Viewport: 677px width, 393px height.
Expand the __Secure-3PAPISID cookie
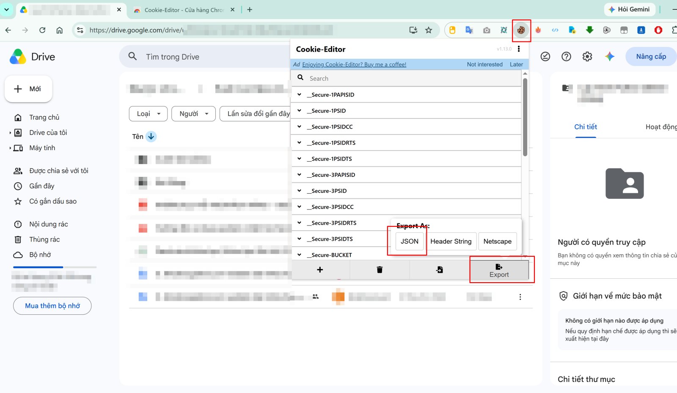[x=406, y=175]
